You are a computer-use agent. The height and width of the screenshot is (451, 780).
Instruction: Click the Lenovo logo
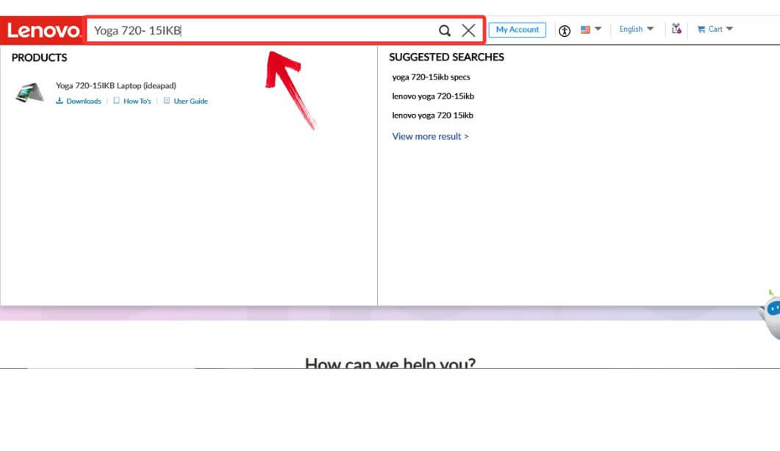click(43, 30)
